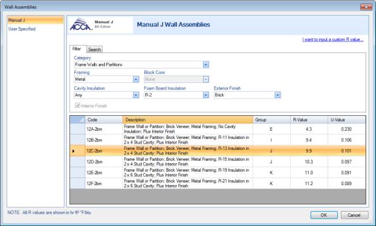Click the grid select-all corner cell
Screen dimensions: 376x226
77,119
